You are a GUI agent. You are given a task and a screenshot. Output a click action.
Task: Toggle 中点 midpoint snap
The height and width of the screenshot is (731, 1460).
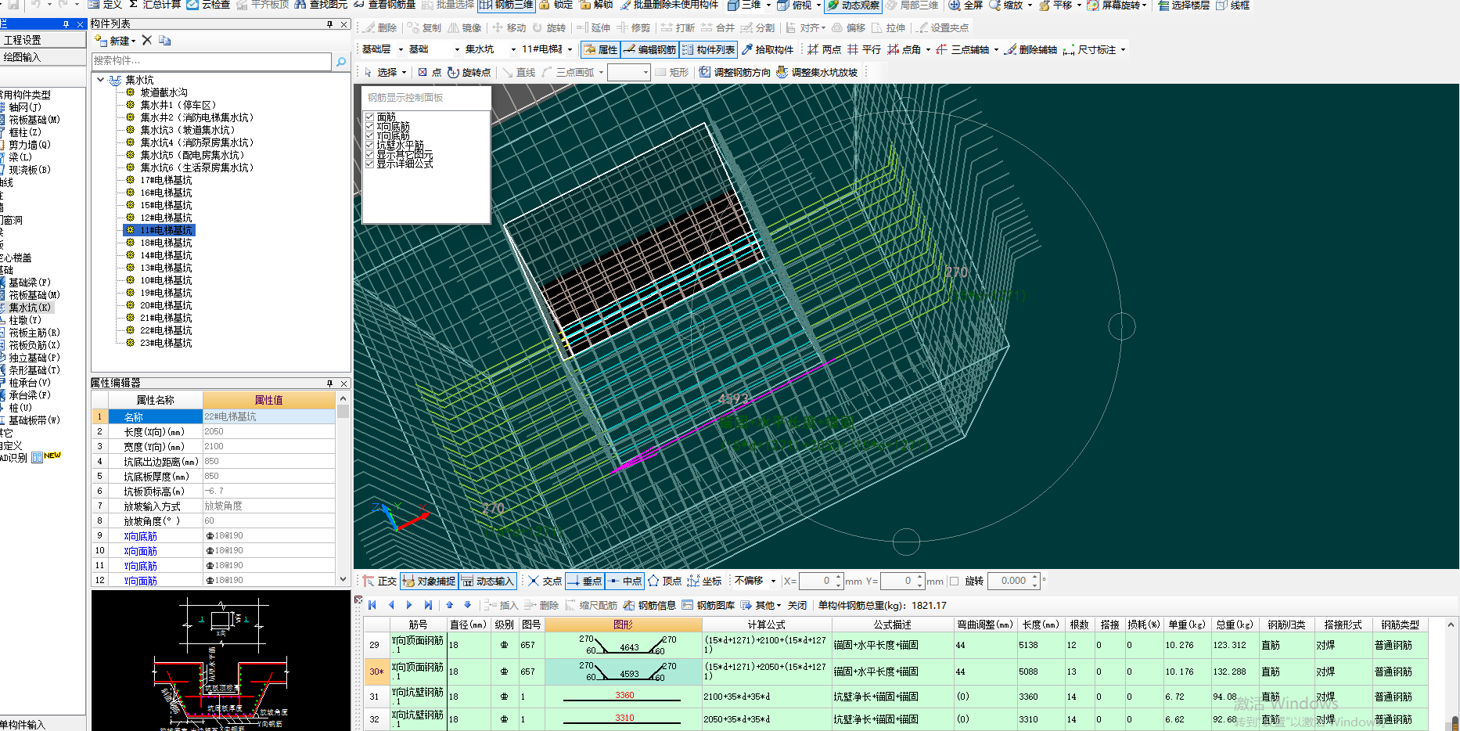(x=624, y=581)
